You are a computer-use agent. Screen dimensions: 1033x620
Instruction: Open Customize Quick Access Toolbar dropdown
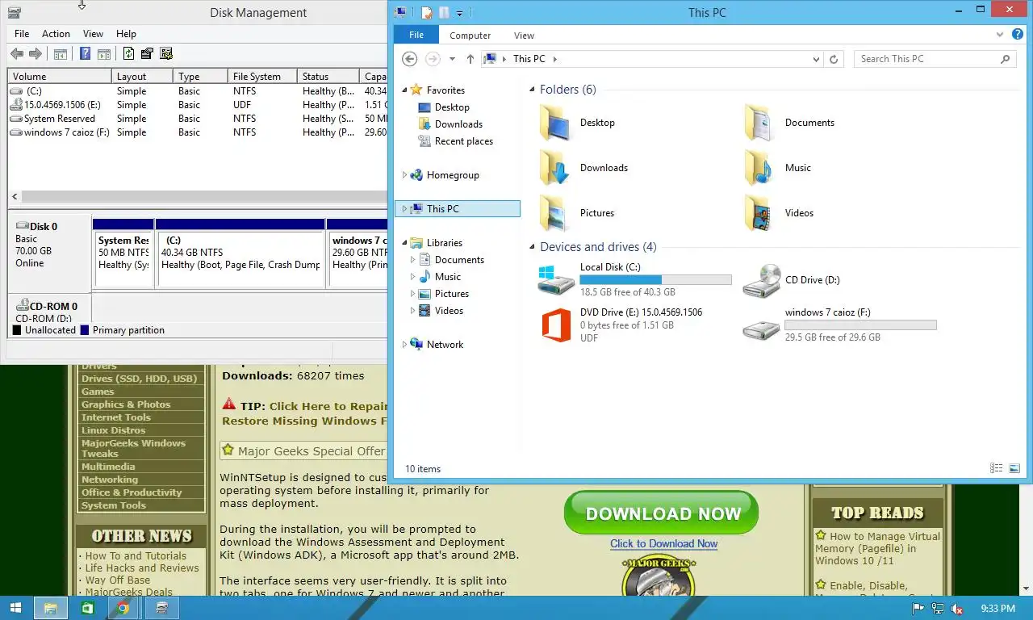pos(459,13)
